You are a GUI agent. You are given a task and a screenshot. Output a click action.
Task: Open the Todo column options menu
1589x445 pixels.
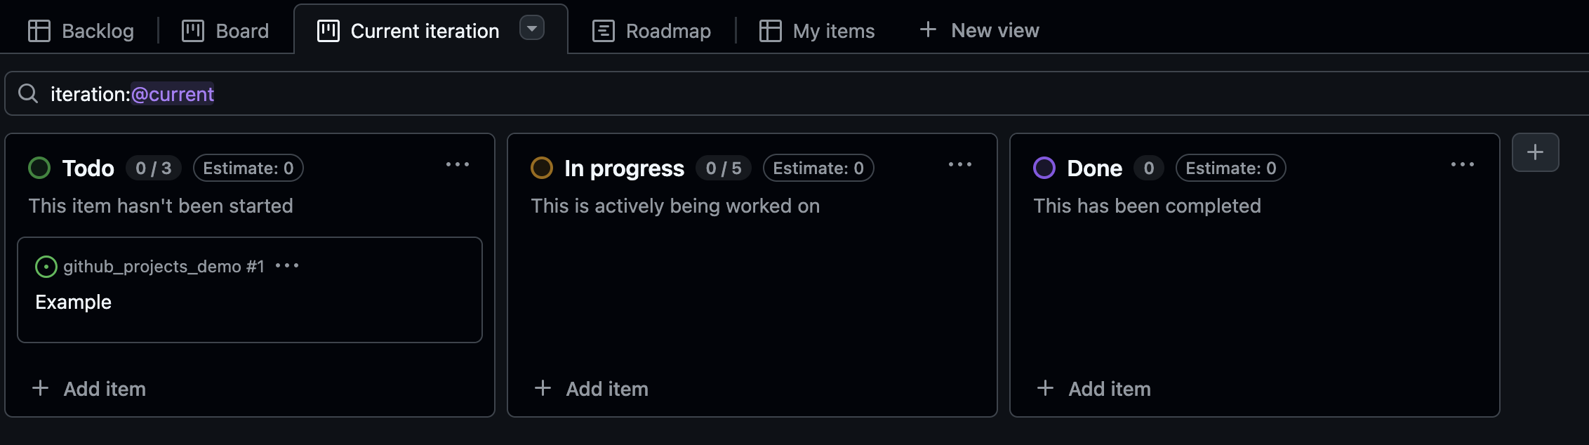(458, 164)
